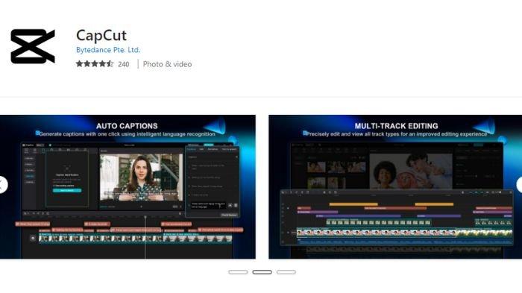Viewport: 522px width, 293px height.
Task: Click the CapCut app logo icon
Action: (33, 46)
